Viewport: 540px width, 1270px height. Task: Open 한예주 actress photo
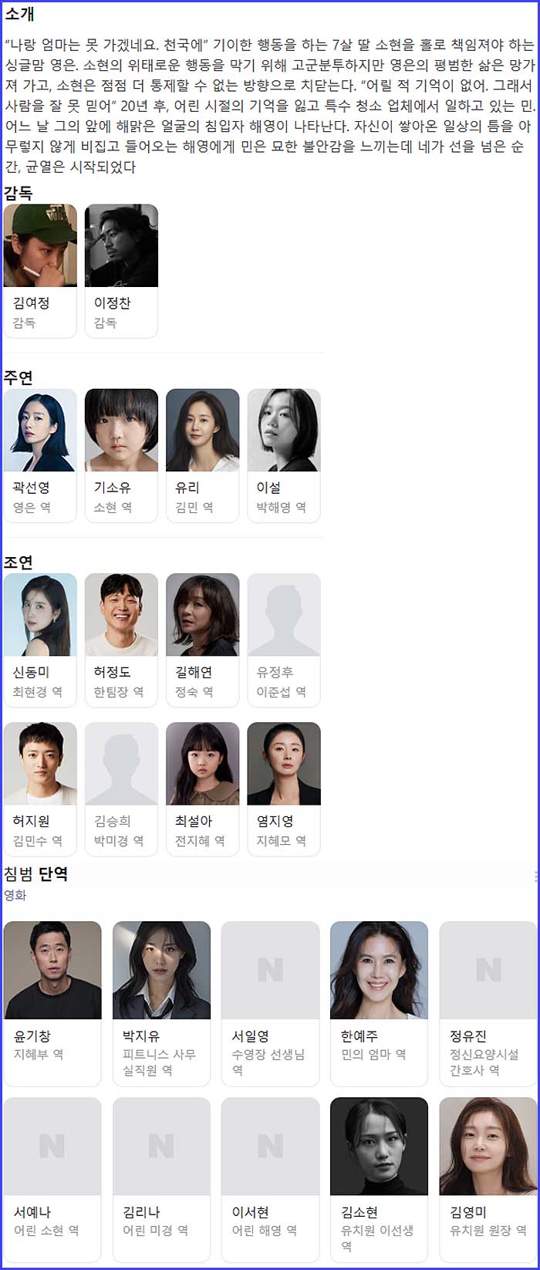click(380, 970)
